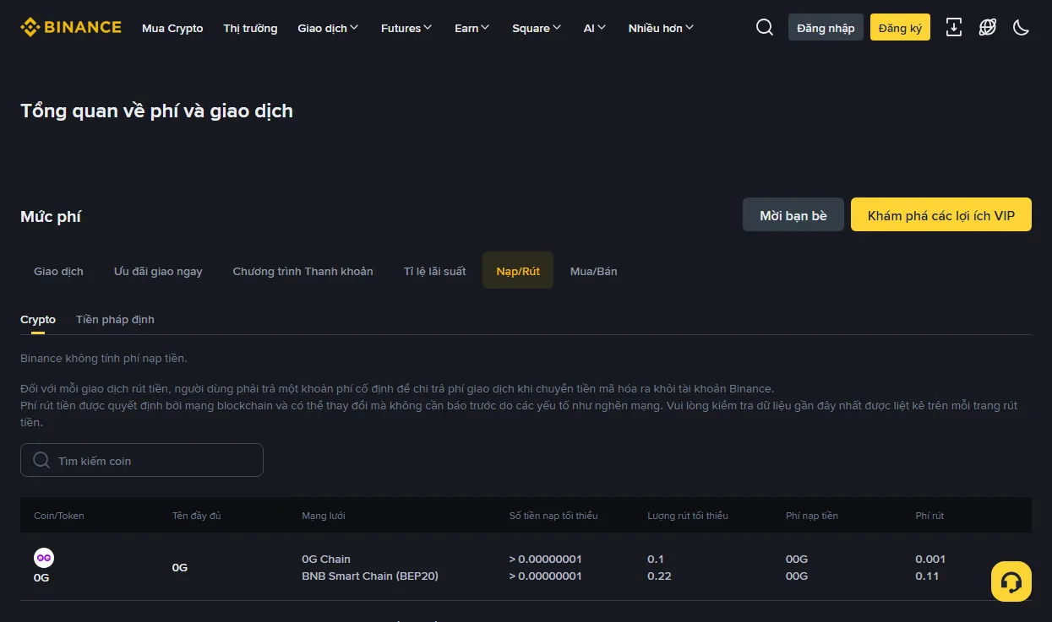The height and width of the screenshot is (622, 1052).
Task: Open the language globe icon
Action: pos(988,28)
